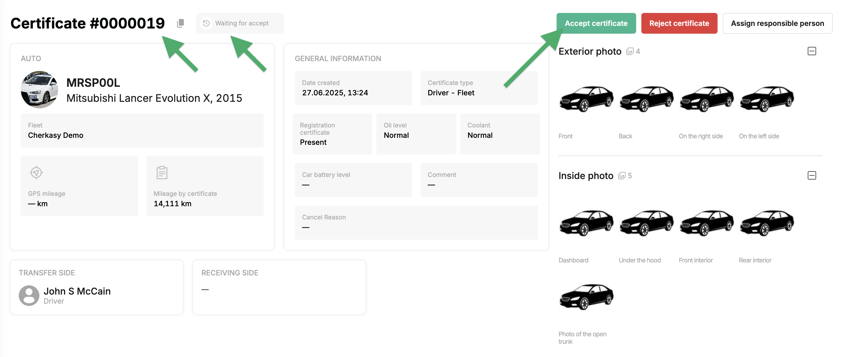
Task: Click the John S McCain name
Action: pos(77,291)
